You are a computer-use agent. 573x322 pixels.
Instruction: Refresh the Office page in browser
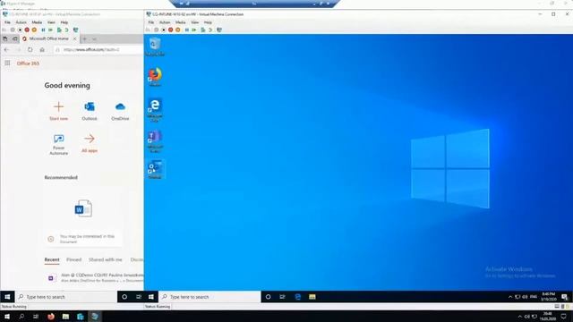[30, 50]
